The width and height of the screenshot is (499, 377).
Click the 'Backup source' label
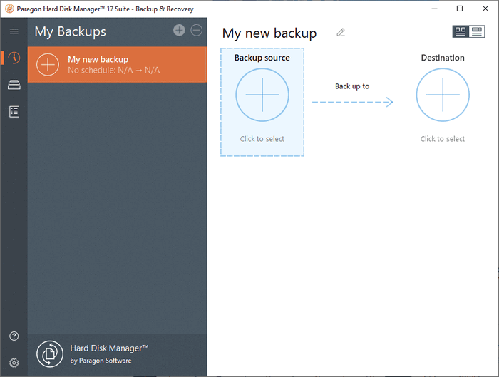pos(262,58)
